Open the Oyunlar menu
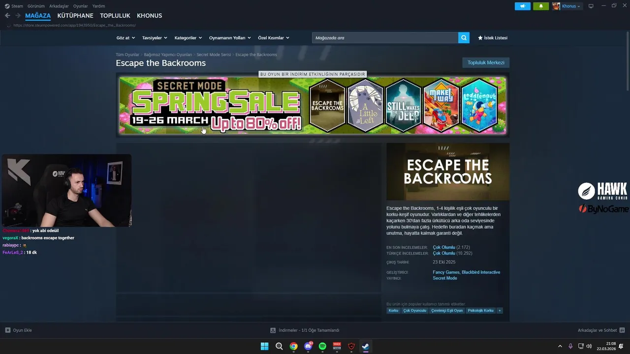This screenshot has height=354, width=630. pyautogui.click(x=81, y=6)
